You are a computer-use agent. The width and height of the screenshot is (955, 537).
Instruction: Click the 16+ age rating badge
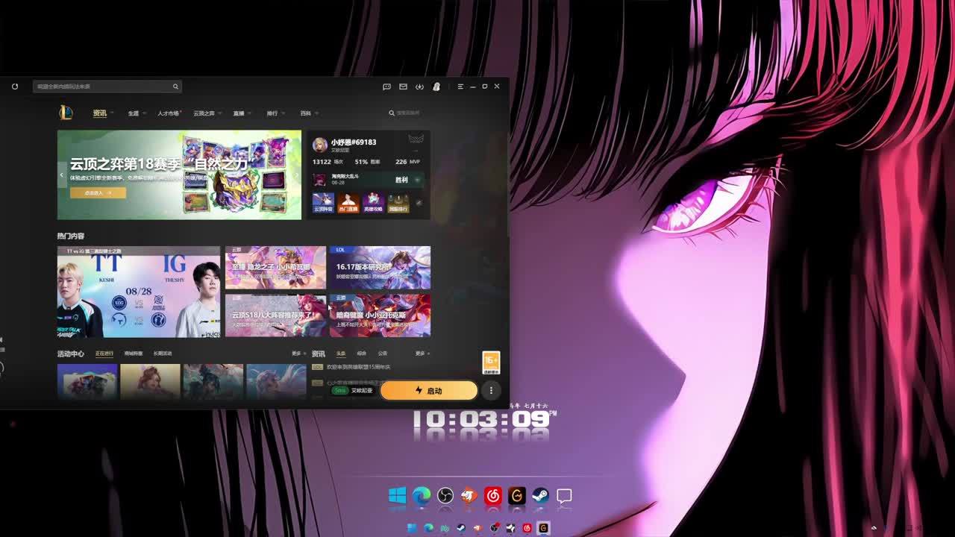[491, 362]
